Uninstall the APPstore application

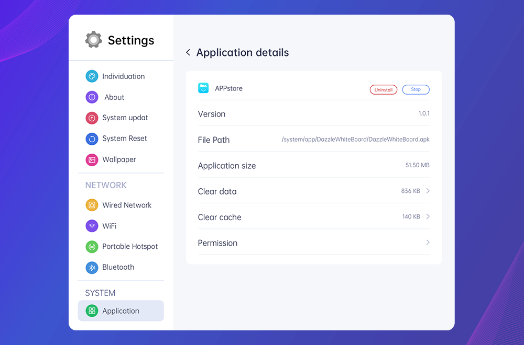coord(384,90)
